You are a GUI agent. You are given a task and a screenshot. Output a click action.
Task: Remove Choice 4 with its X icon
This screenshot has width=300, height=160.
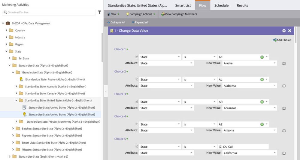[284, 131]
